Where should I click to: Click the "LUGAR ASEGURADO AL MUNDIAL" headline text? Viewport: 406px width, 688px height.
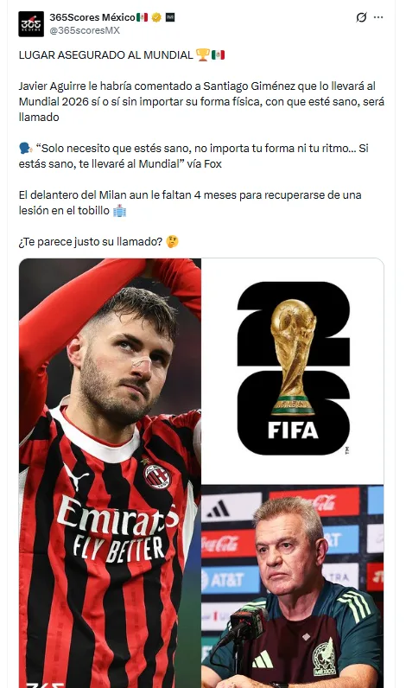tap(105, 54)
